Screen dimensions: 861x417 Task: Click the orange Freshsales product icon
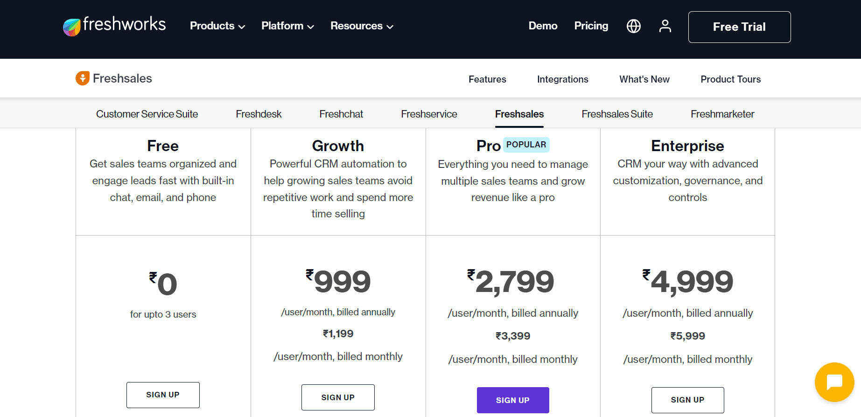click(83, 78)
